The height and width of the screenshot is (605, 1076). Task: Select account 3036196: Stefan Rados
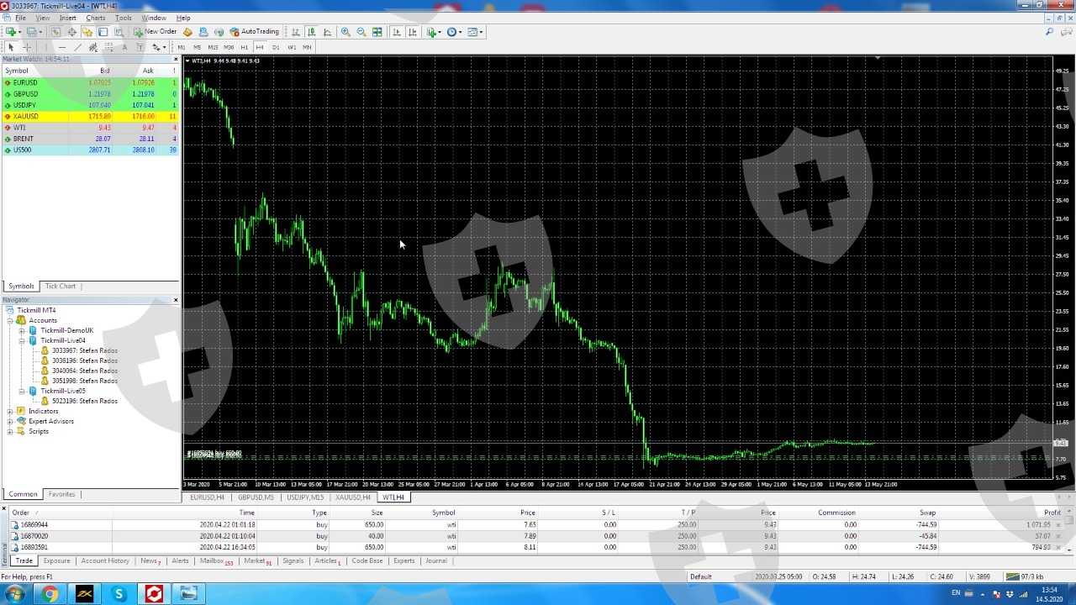coord(85,360)
